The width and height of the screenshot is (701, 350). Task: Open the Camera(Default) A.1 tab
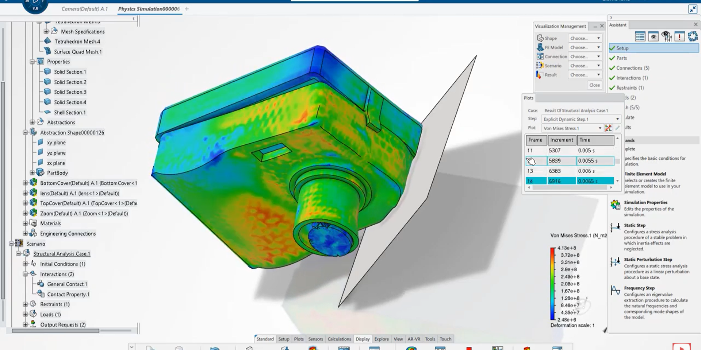coord(84,9)
